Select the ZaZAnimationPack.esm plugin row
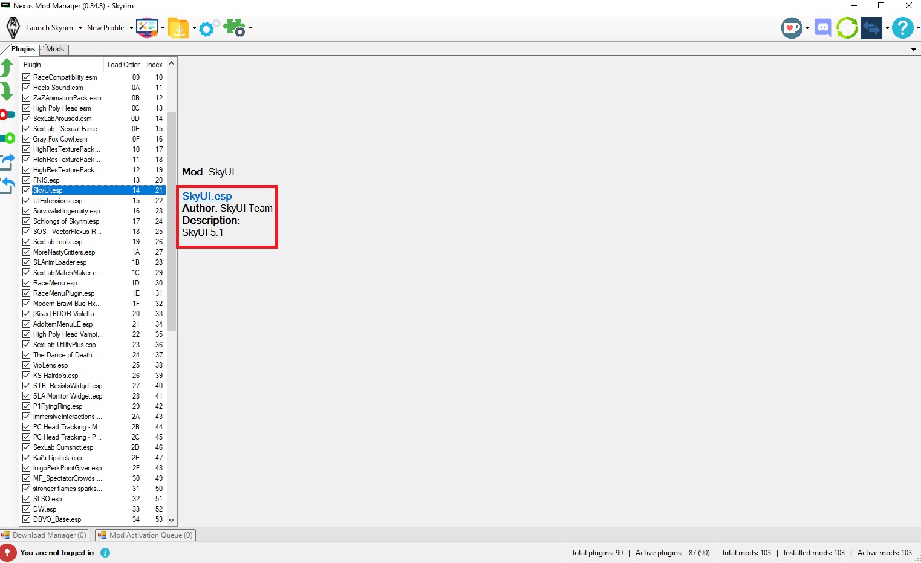 [93, 98]
